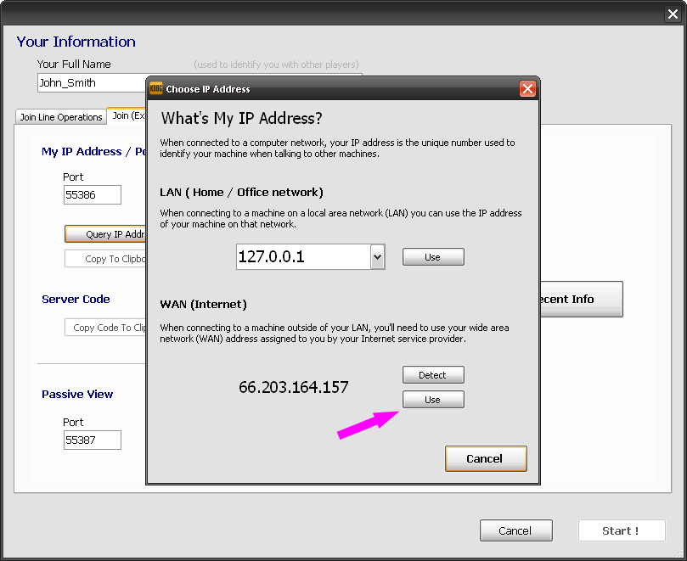Click the Passive View port field 55387
This screenshot has width=687, height=561.
tap(92, 440)
